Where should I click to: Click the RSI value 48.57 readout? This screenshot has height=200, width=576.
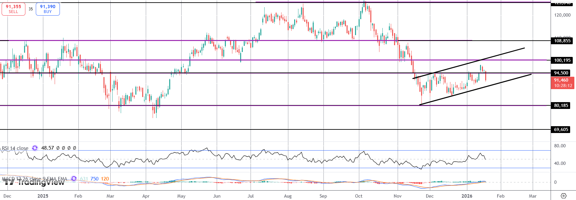point(48,148)
